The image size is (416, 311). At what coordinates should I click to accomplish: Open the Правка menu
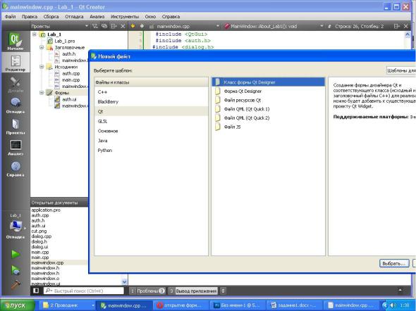[x=30, y=16]
